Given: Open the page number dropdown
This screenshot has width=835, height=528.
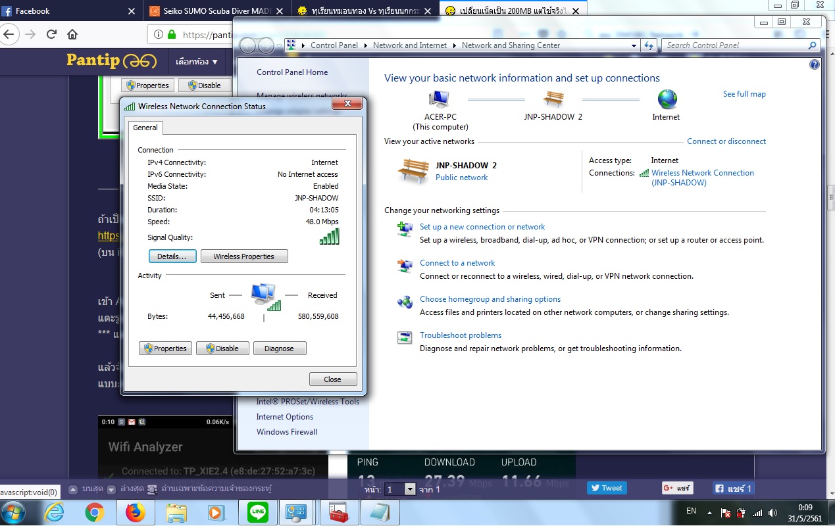Looking at the screenshot, I should click(401, 489).
